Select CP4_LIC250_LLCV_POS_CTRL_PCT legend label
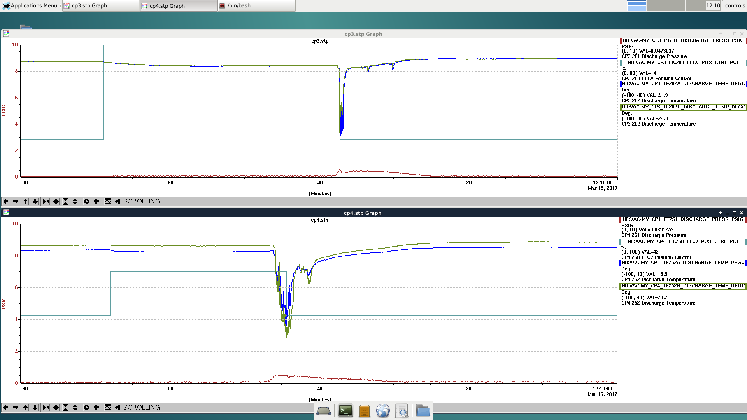The height and width of the screenshot is (420, 747). (683, 241)
